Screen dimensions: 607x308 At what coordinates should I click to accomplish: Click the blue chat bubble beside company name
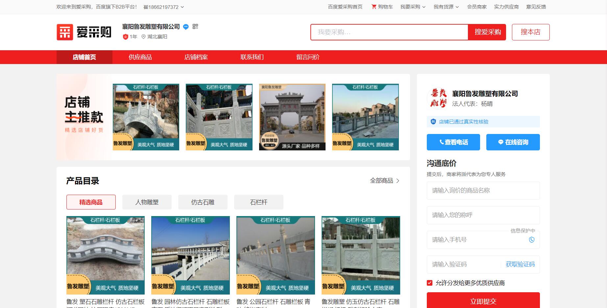[x=186, y=27]
